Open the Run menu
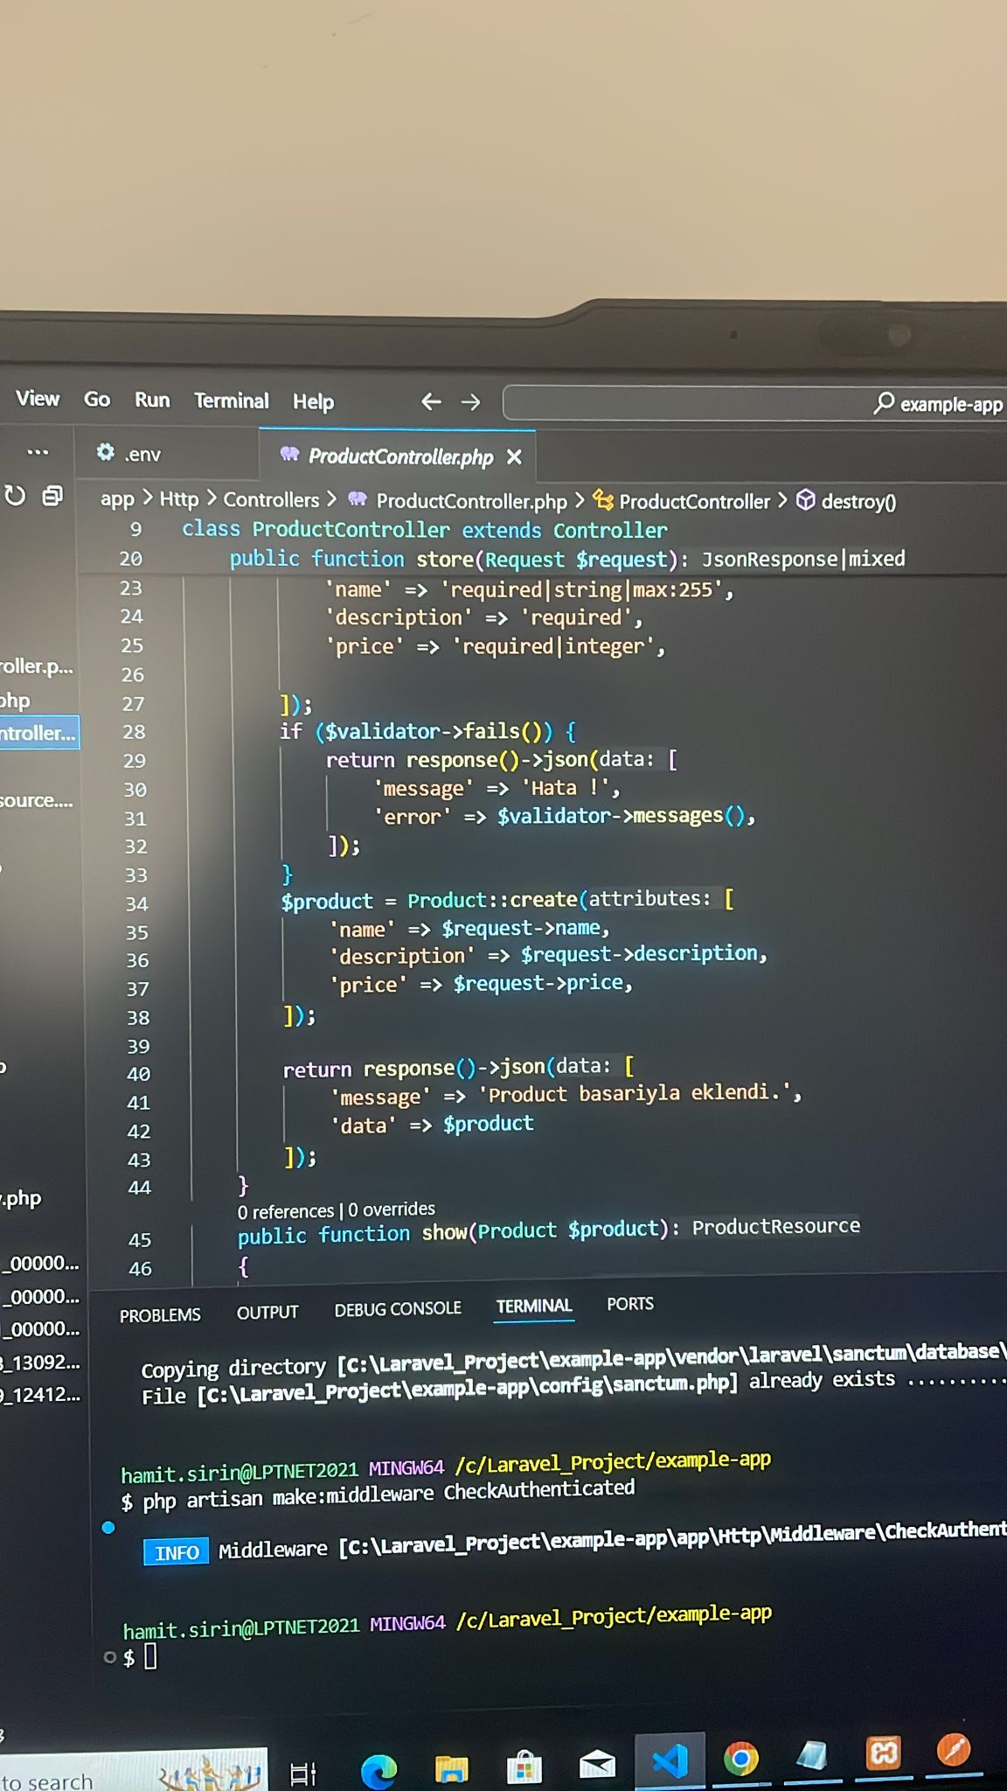This screenshot has height=1791, width=1007. (x=152, y=401)
